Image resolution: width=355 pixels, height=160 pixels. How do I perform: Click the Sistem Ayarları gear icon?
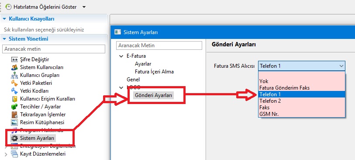pyautogui.click(x=14, y=138)
